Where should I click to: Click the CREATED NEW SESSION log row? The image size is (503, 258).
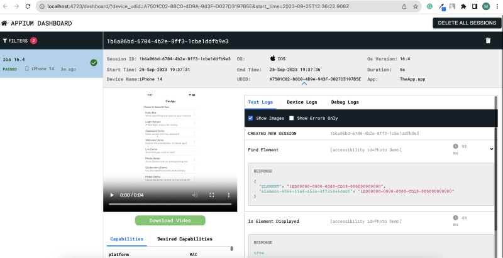click(x=370, y=134)
